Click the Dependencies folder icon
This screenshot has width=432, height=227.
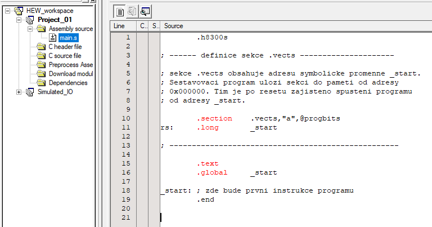pos(41,83)
